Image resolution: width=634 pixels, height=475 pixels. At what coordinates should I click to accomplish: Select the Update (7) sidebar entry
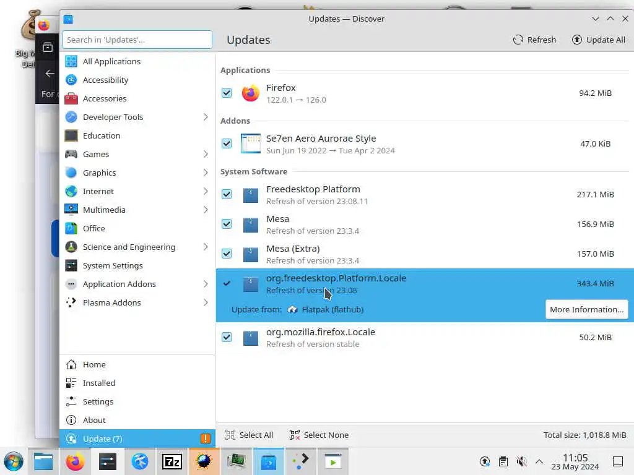pos(137,439)
